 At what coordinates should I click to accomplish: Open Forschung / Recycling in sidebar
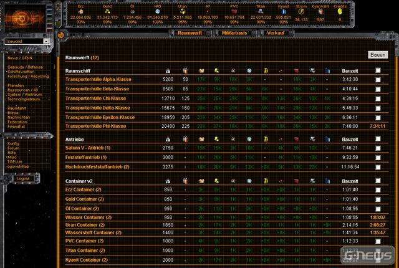28,76
